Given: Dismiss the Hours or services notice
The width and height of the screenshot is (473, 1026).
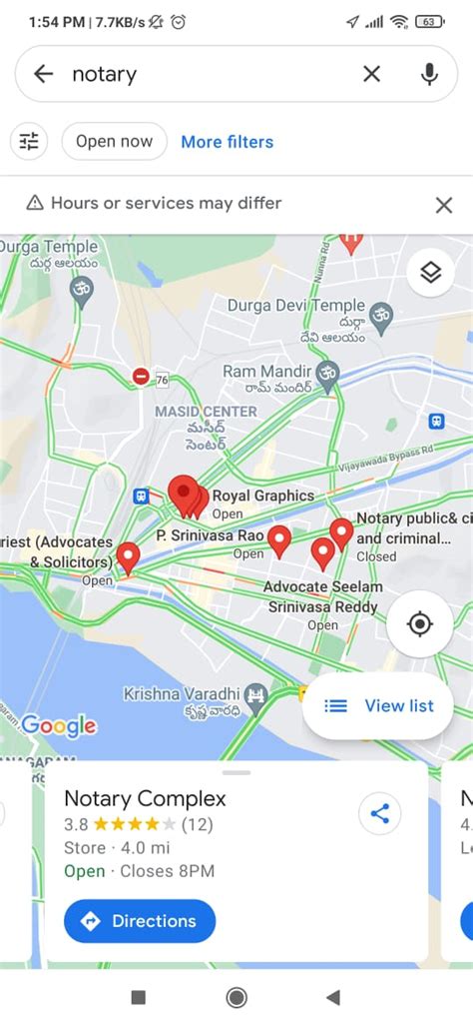Looking at the screenshot, I should [444, 206].
